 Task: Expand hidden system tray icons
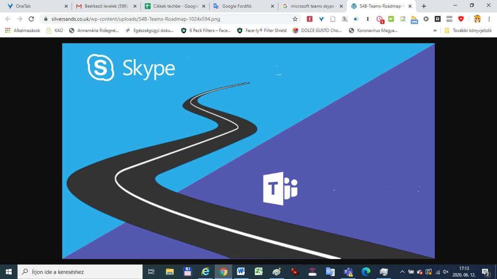pos(402,272)
